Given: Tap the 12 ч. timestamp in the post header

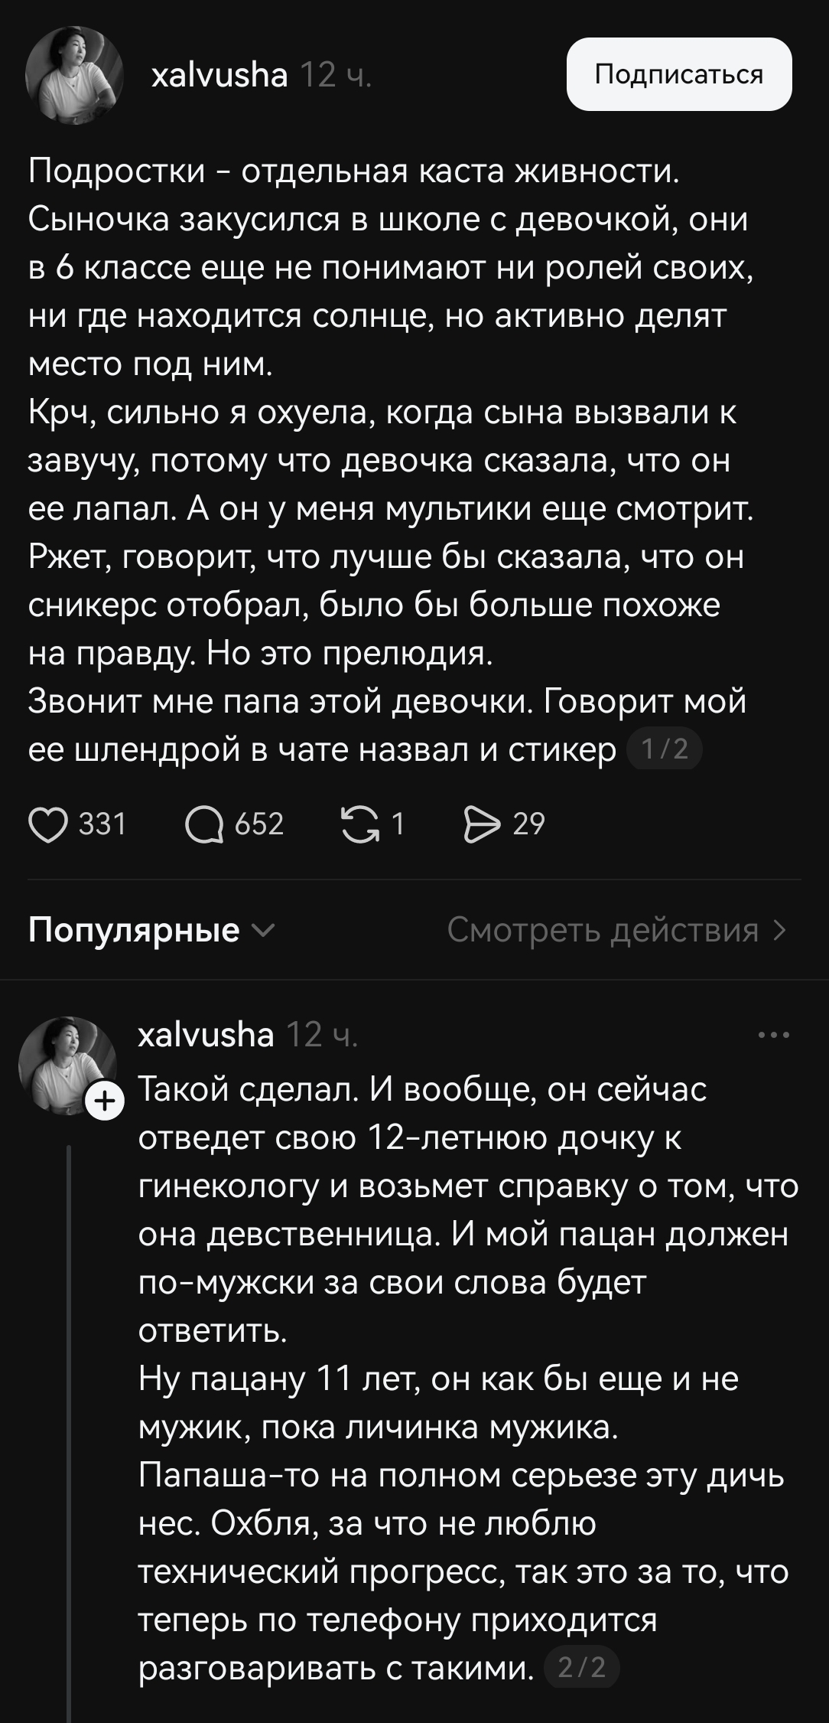Looking at the screenshot, I should [336, 75].
